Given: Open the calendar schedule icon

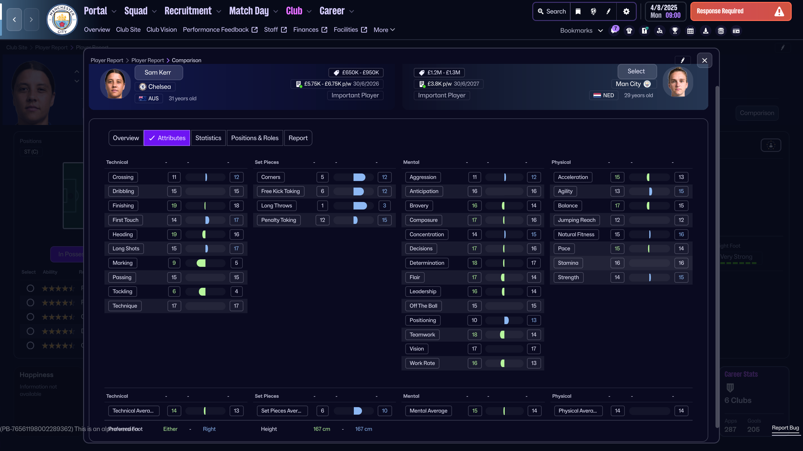Looking at the screenshot, I should pos(690,31).
